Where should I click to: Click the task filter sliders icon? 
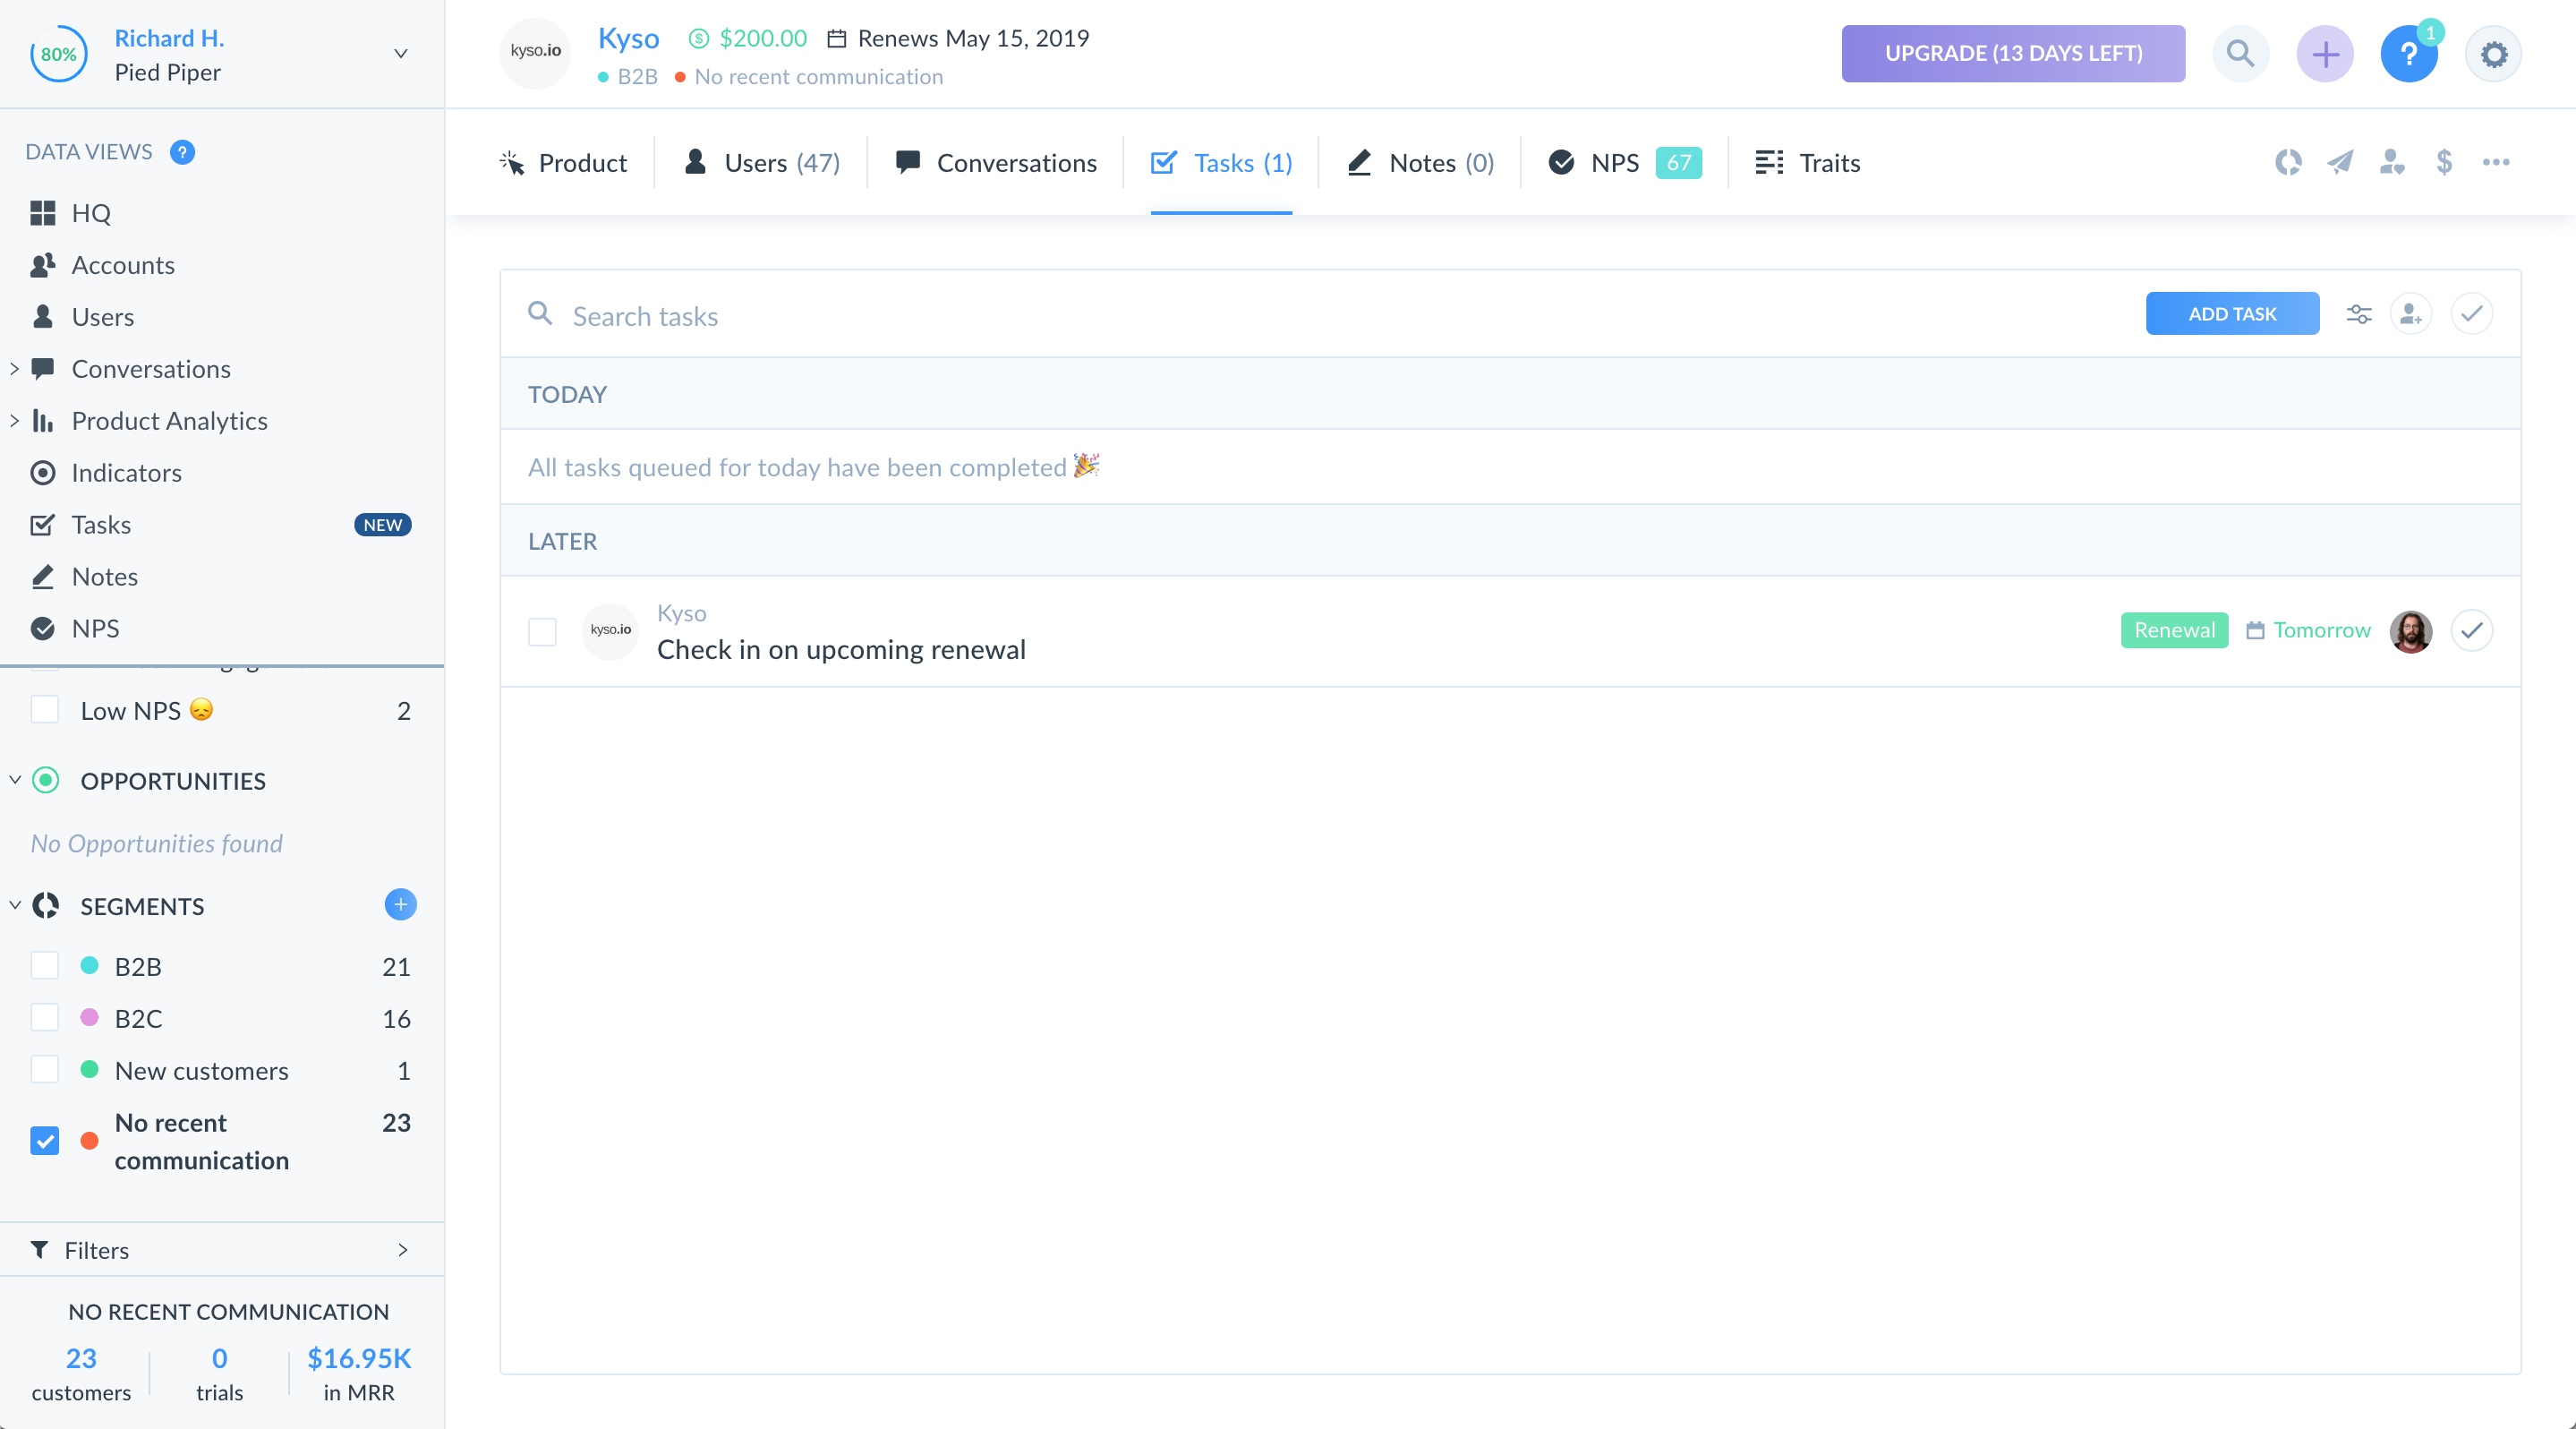(x=2359, y=314)
